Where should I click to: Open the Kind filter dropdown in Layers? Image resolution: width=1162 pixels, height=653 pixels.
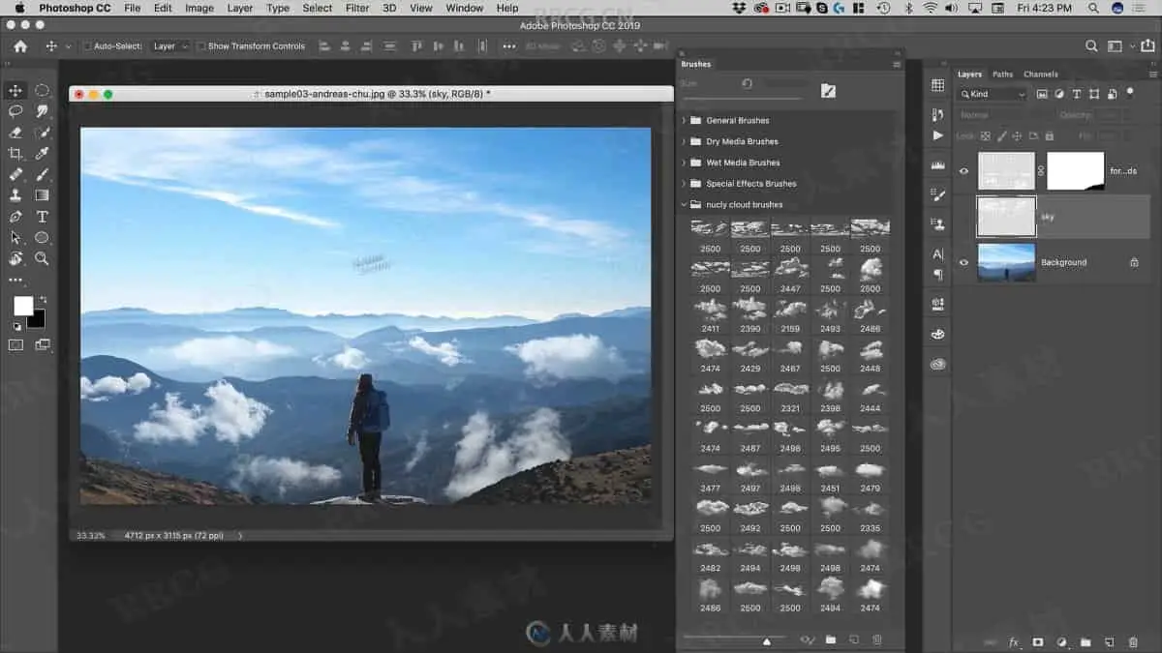pyautogui.click(x=993, y=94)
